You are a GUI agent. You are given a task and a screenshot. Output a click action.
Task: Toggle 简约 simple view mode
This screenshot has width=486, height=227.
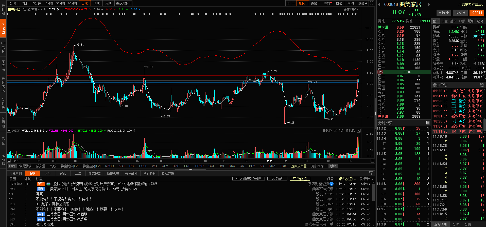coord(351,3)
